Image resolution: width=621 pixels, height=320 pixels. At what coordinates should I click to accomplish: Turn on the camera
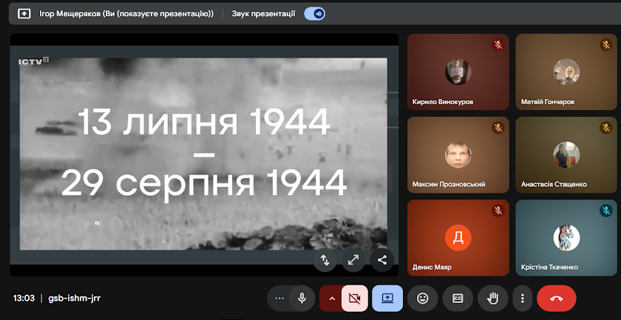click(354, 298)
